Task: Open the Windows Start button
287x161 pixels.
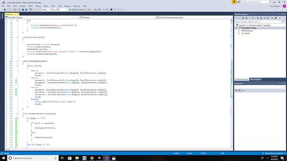Action: click(3, 158)
